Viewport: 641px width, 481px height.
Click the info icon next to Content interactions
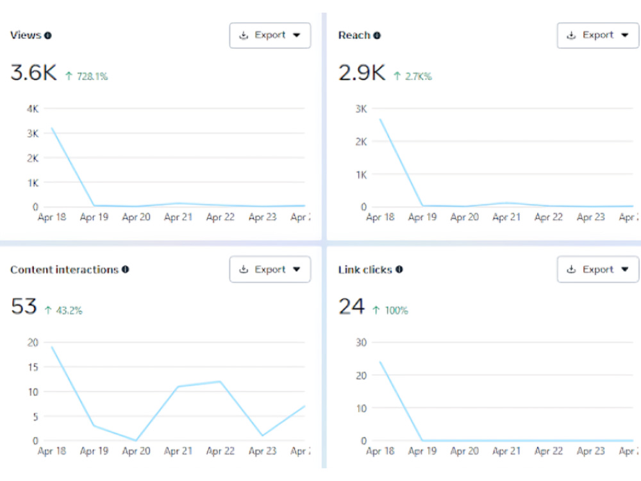(x=126, y=269)
